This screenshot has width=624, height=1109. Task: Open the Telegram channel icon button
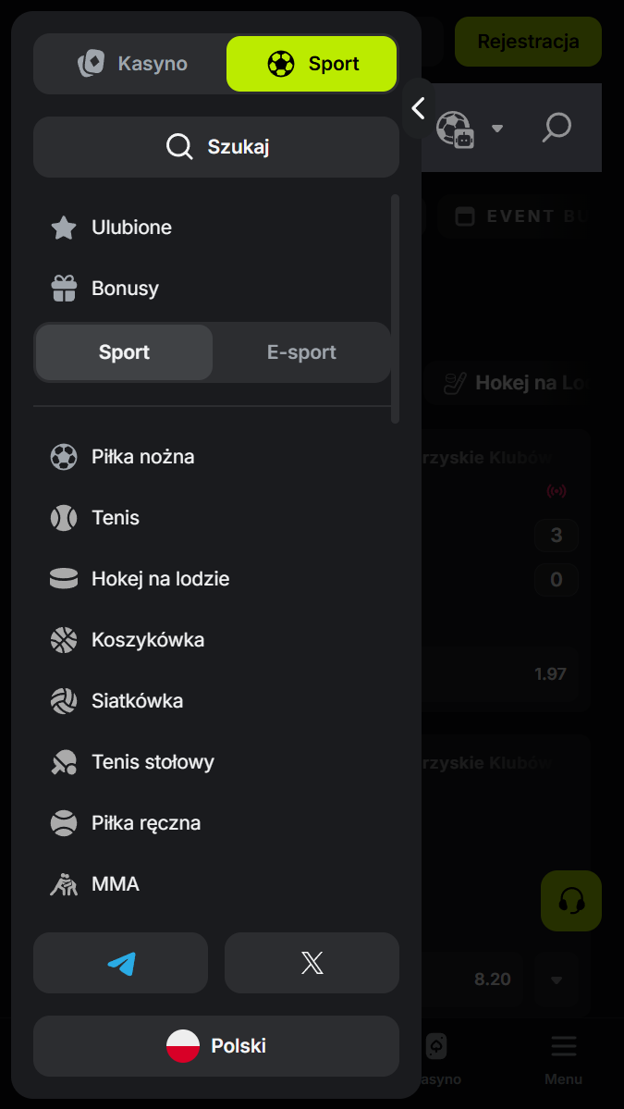[x=121, y=963]
